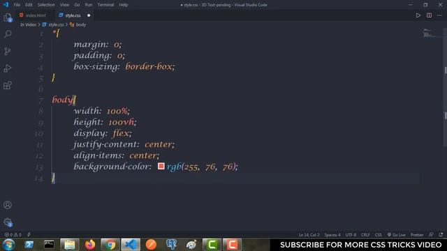This screenshot has width=447, height=251.
Task: Click 'border-box' value on line 4
Action: pyautogui.click(x=149, y=67)
